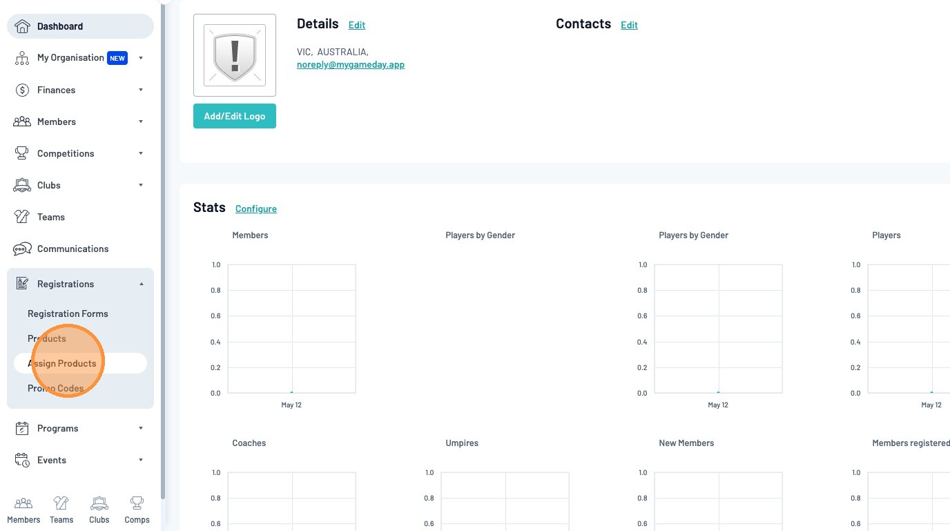950x531 pixels.
Task: Click the Events calendar clock icon
Action: click(x=22, y=460)
